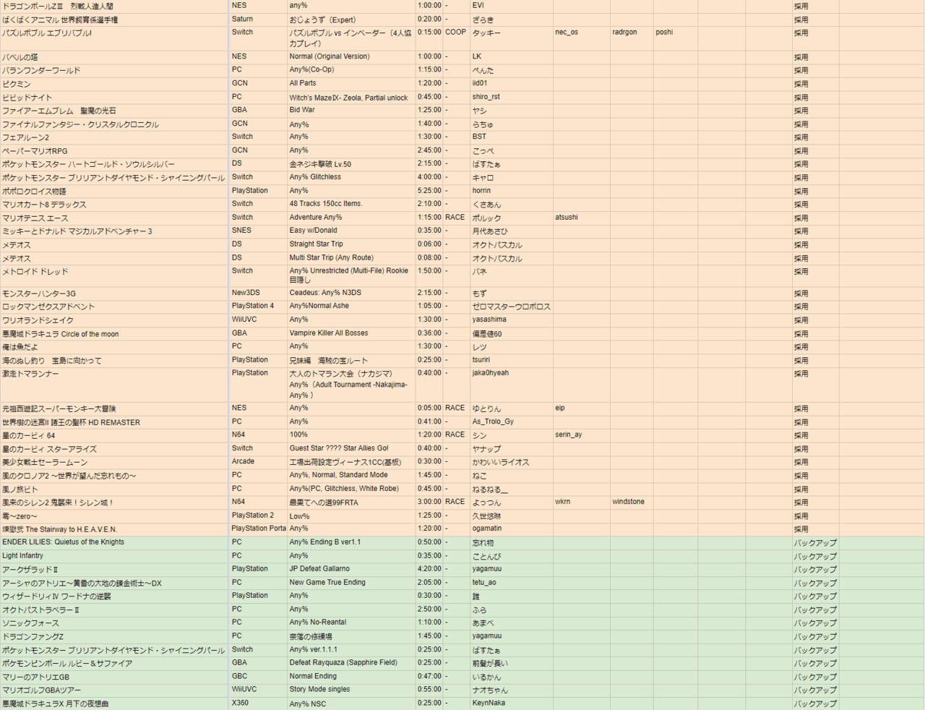
Task: Click the 'Any%(Co-Op)' cell
Action: click(350, 70)
